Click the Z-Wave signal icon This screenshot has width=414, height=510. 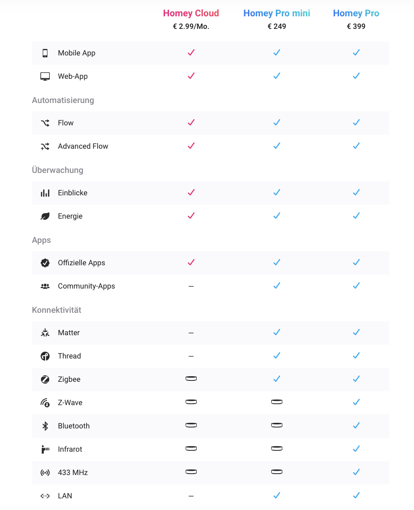coord(45,403)
